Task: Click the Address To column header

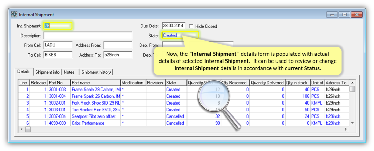Action: coord(337,83)
